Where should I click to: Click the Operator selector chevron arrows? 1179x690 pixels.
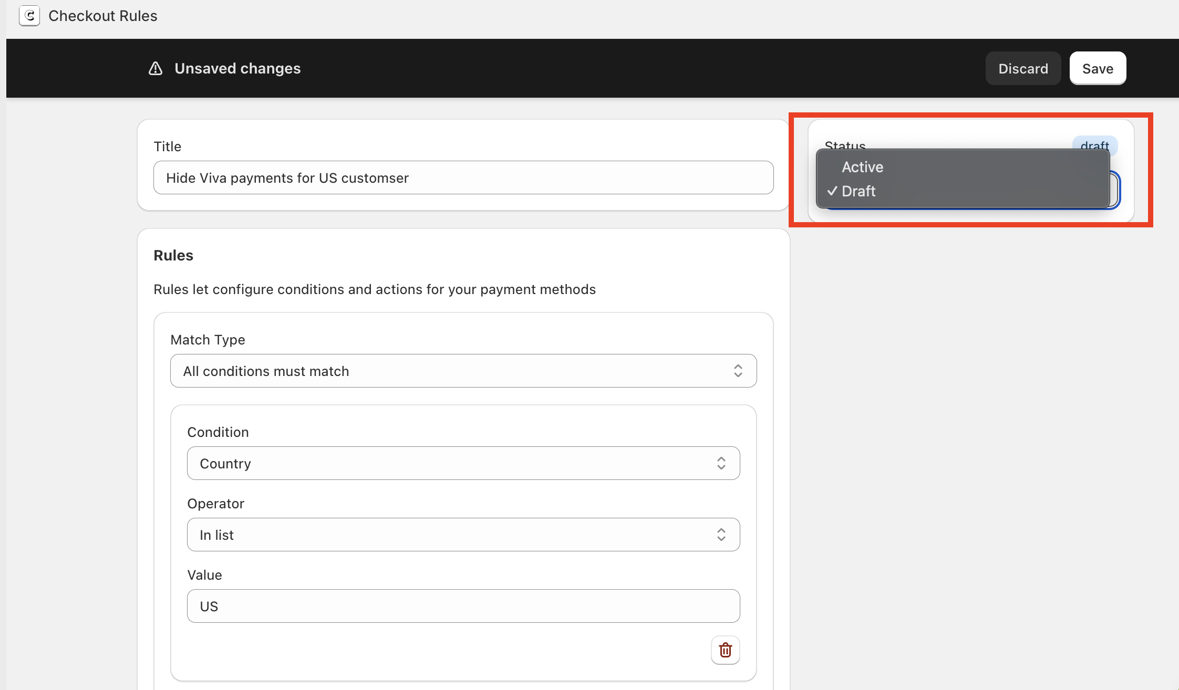pos(721,535)
